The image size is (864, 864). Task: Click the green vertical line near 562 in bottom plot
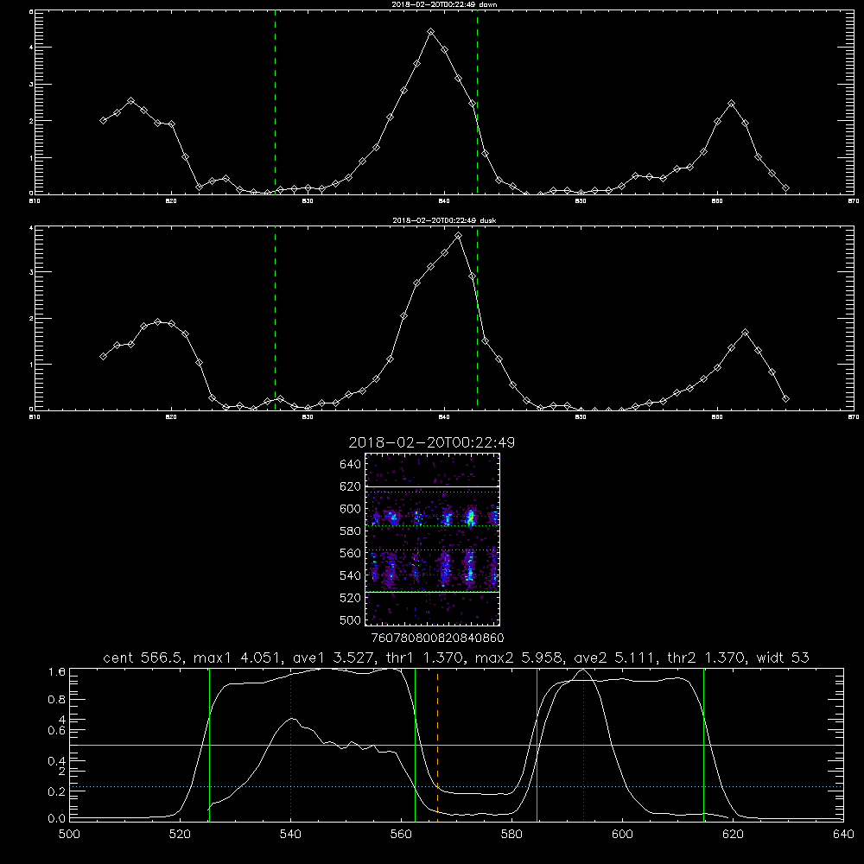(x=415, y=744)
